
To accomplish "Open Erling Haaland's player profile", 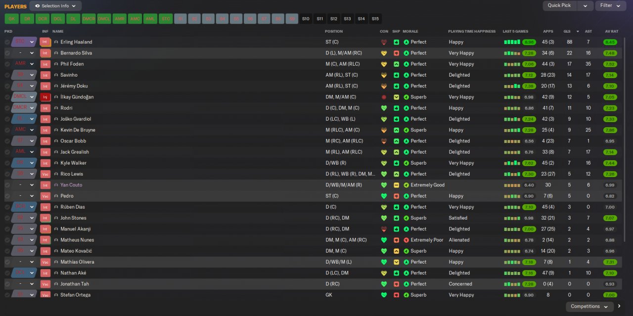I will pos(76,42).
